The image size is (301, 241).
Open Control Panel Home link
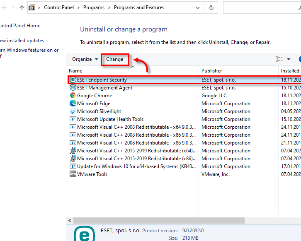pos(20,26)
